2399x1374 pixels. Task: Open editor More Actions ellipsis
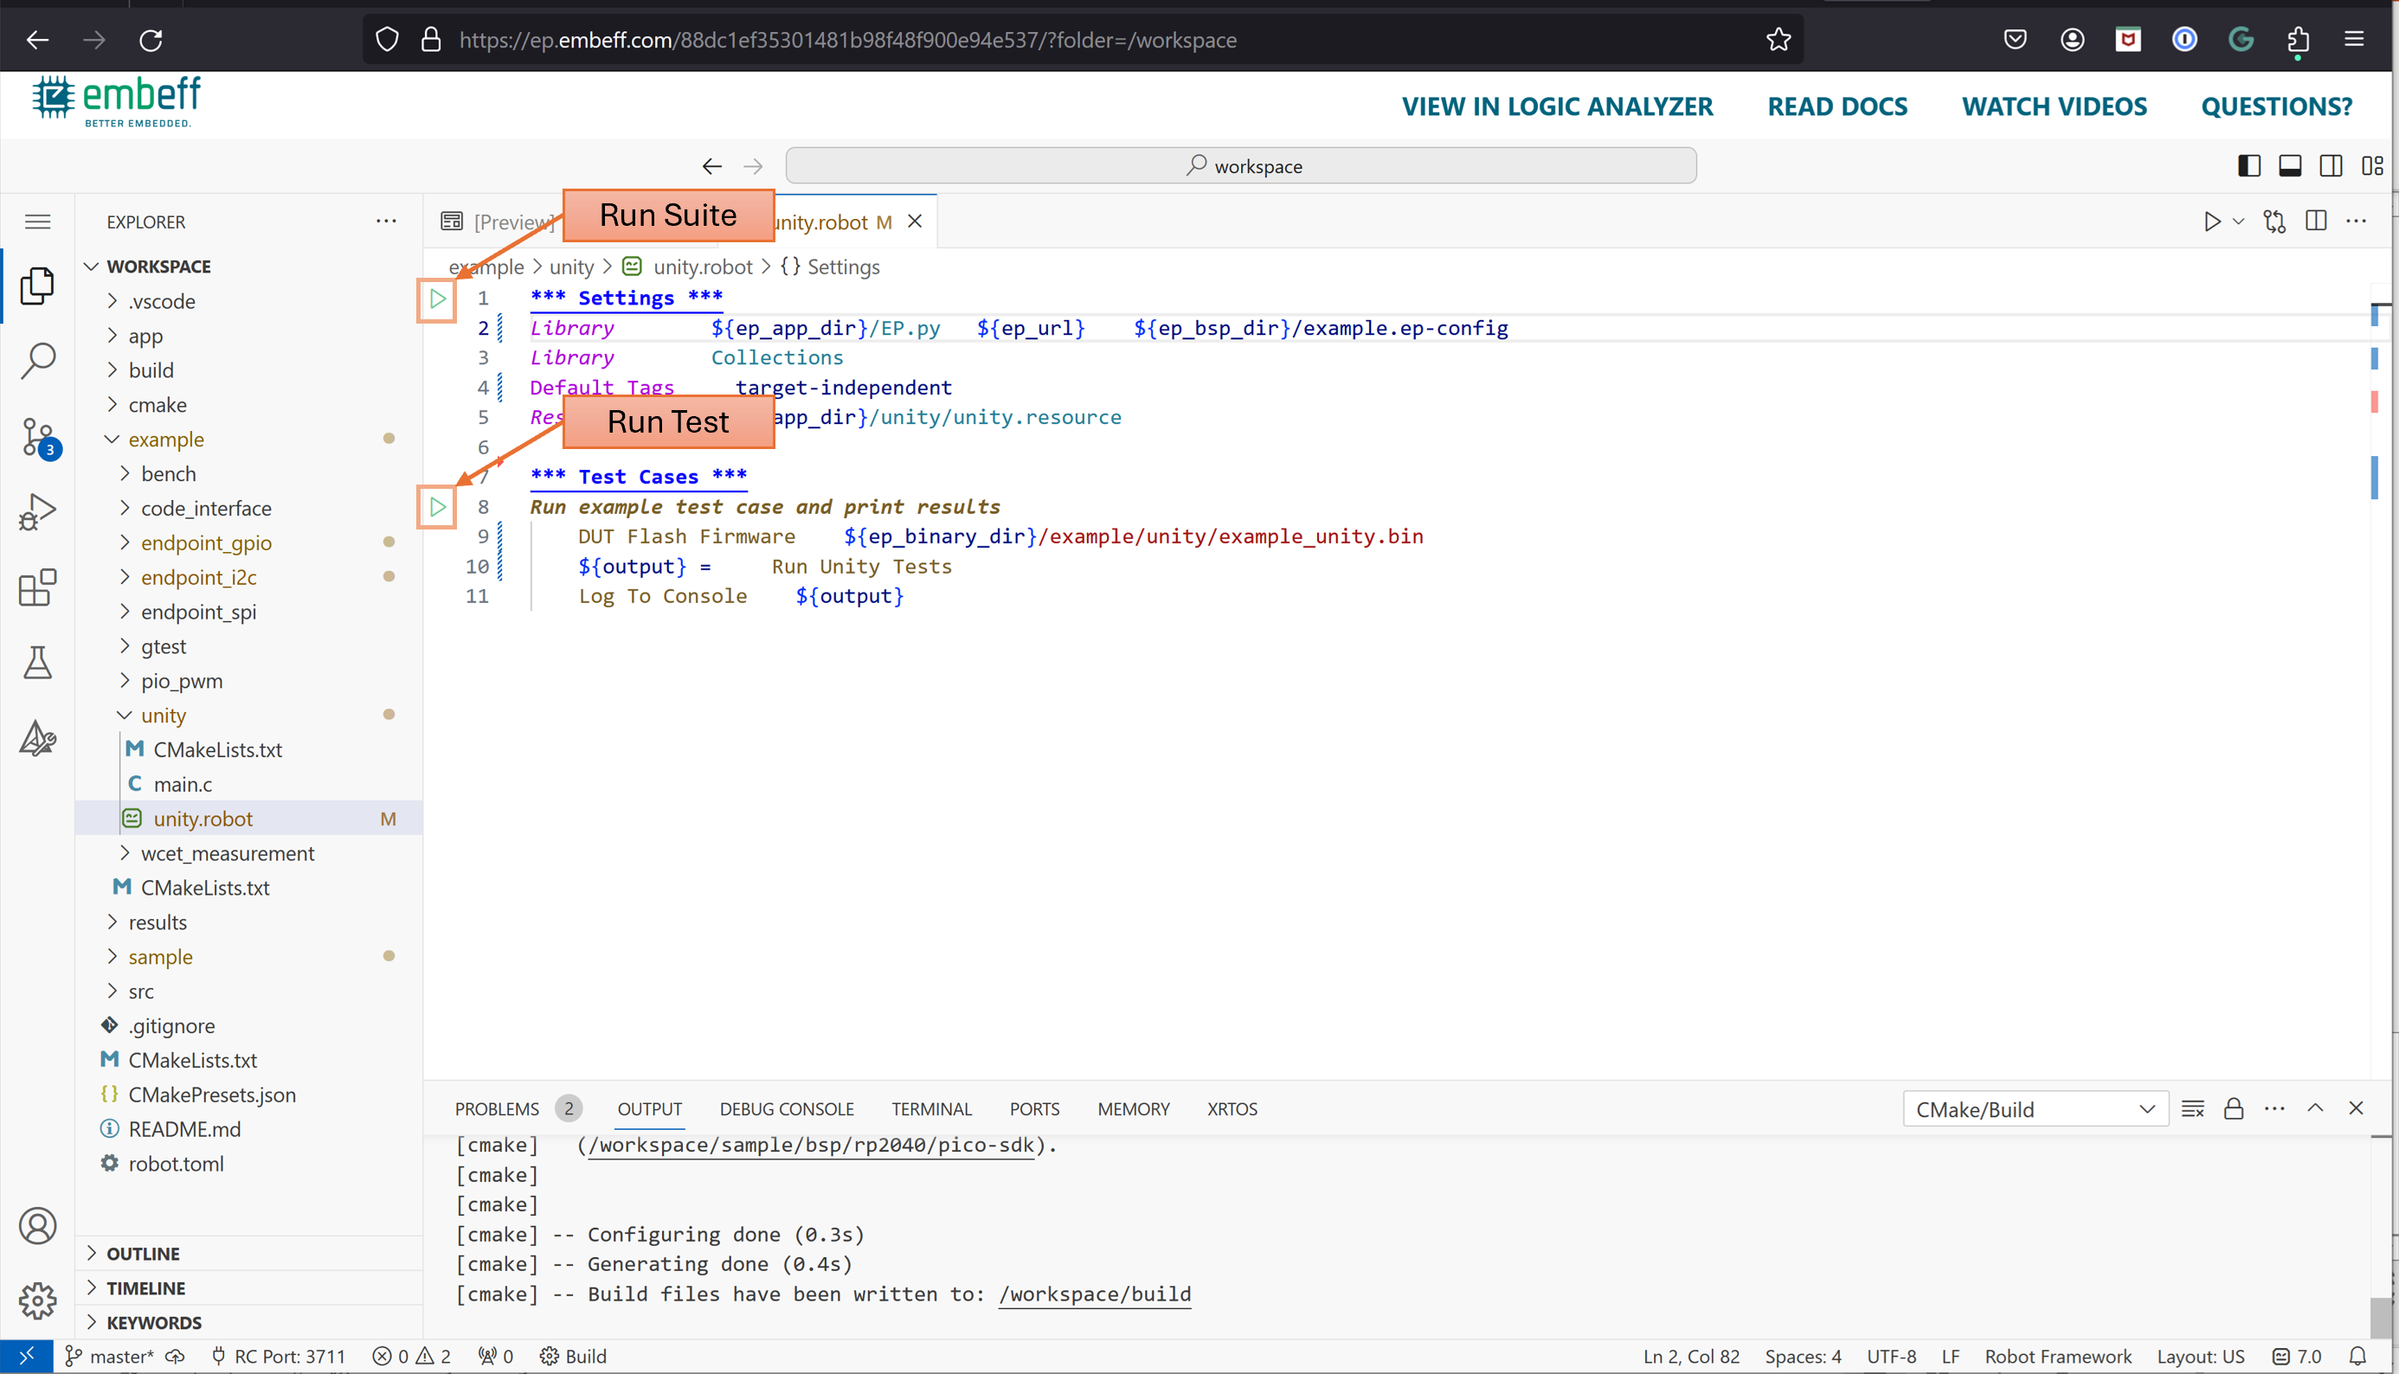click(x=2357, y=221)
